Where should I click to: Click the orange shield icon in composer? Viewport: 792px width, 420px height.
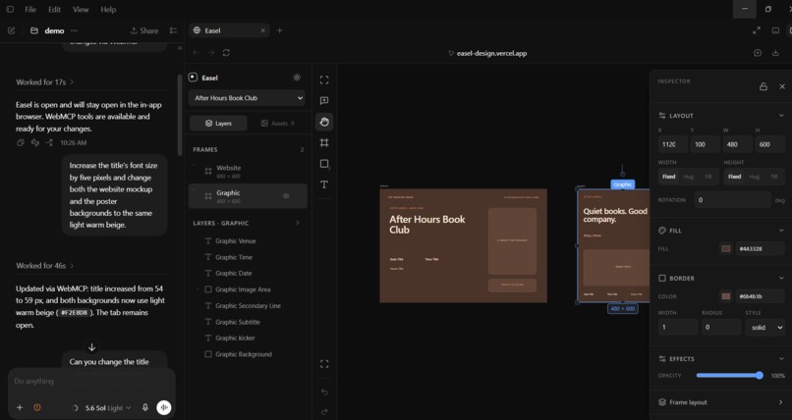click(x=37, y=407)
